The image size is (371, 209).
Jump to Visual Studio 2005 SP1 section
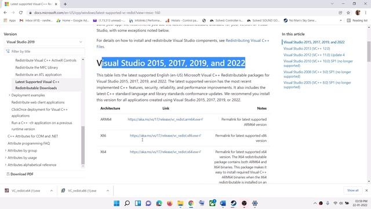click(317, 85)
